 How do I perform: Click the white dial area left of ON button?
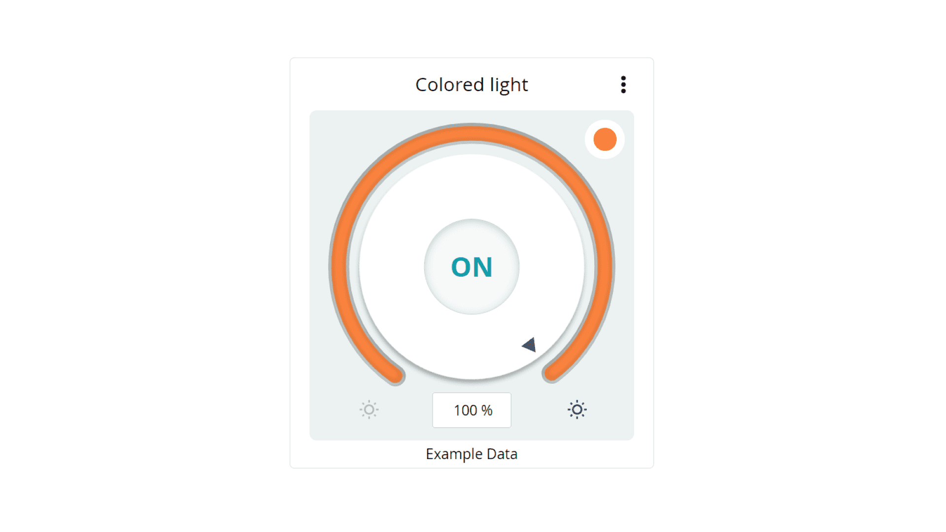tap(392, 266)
